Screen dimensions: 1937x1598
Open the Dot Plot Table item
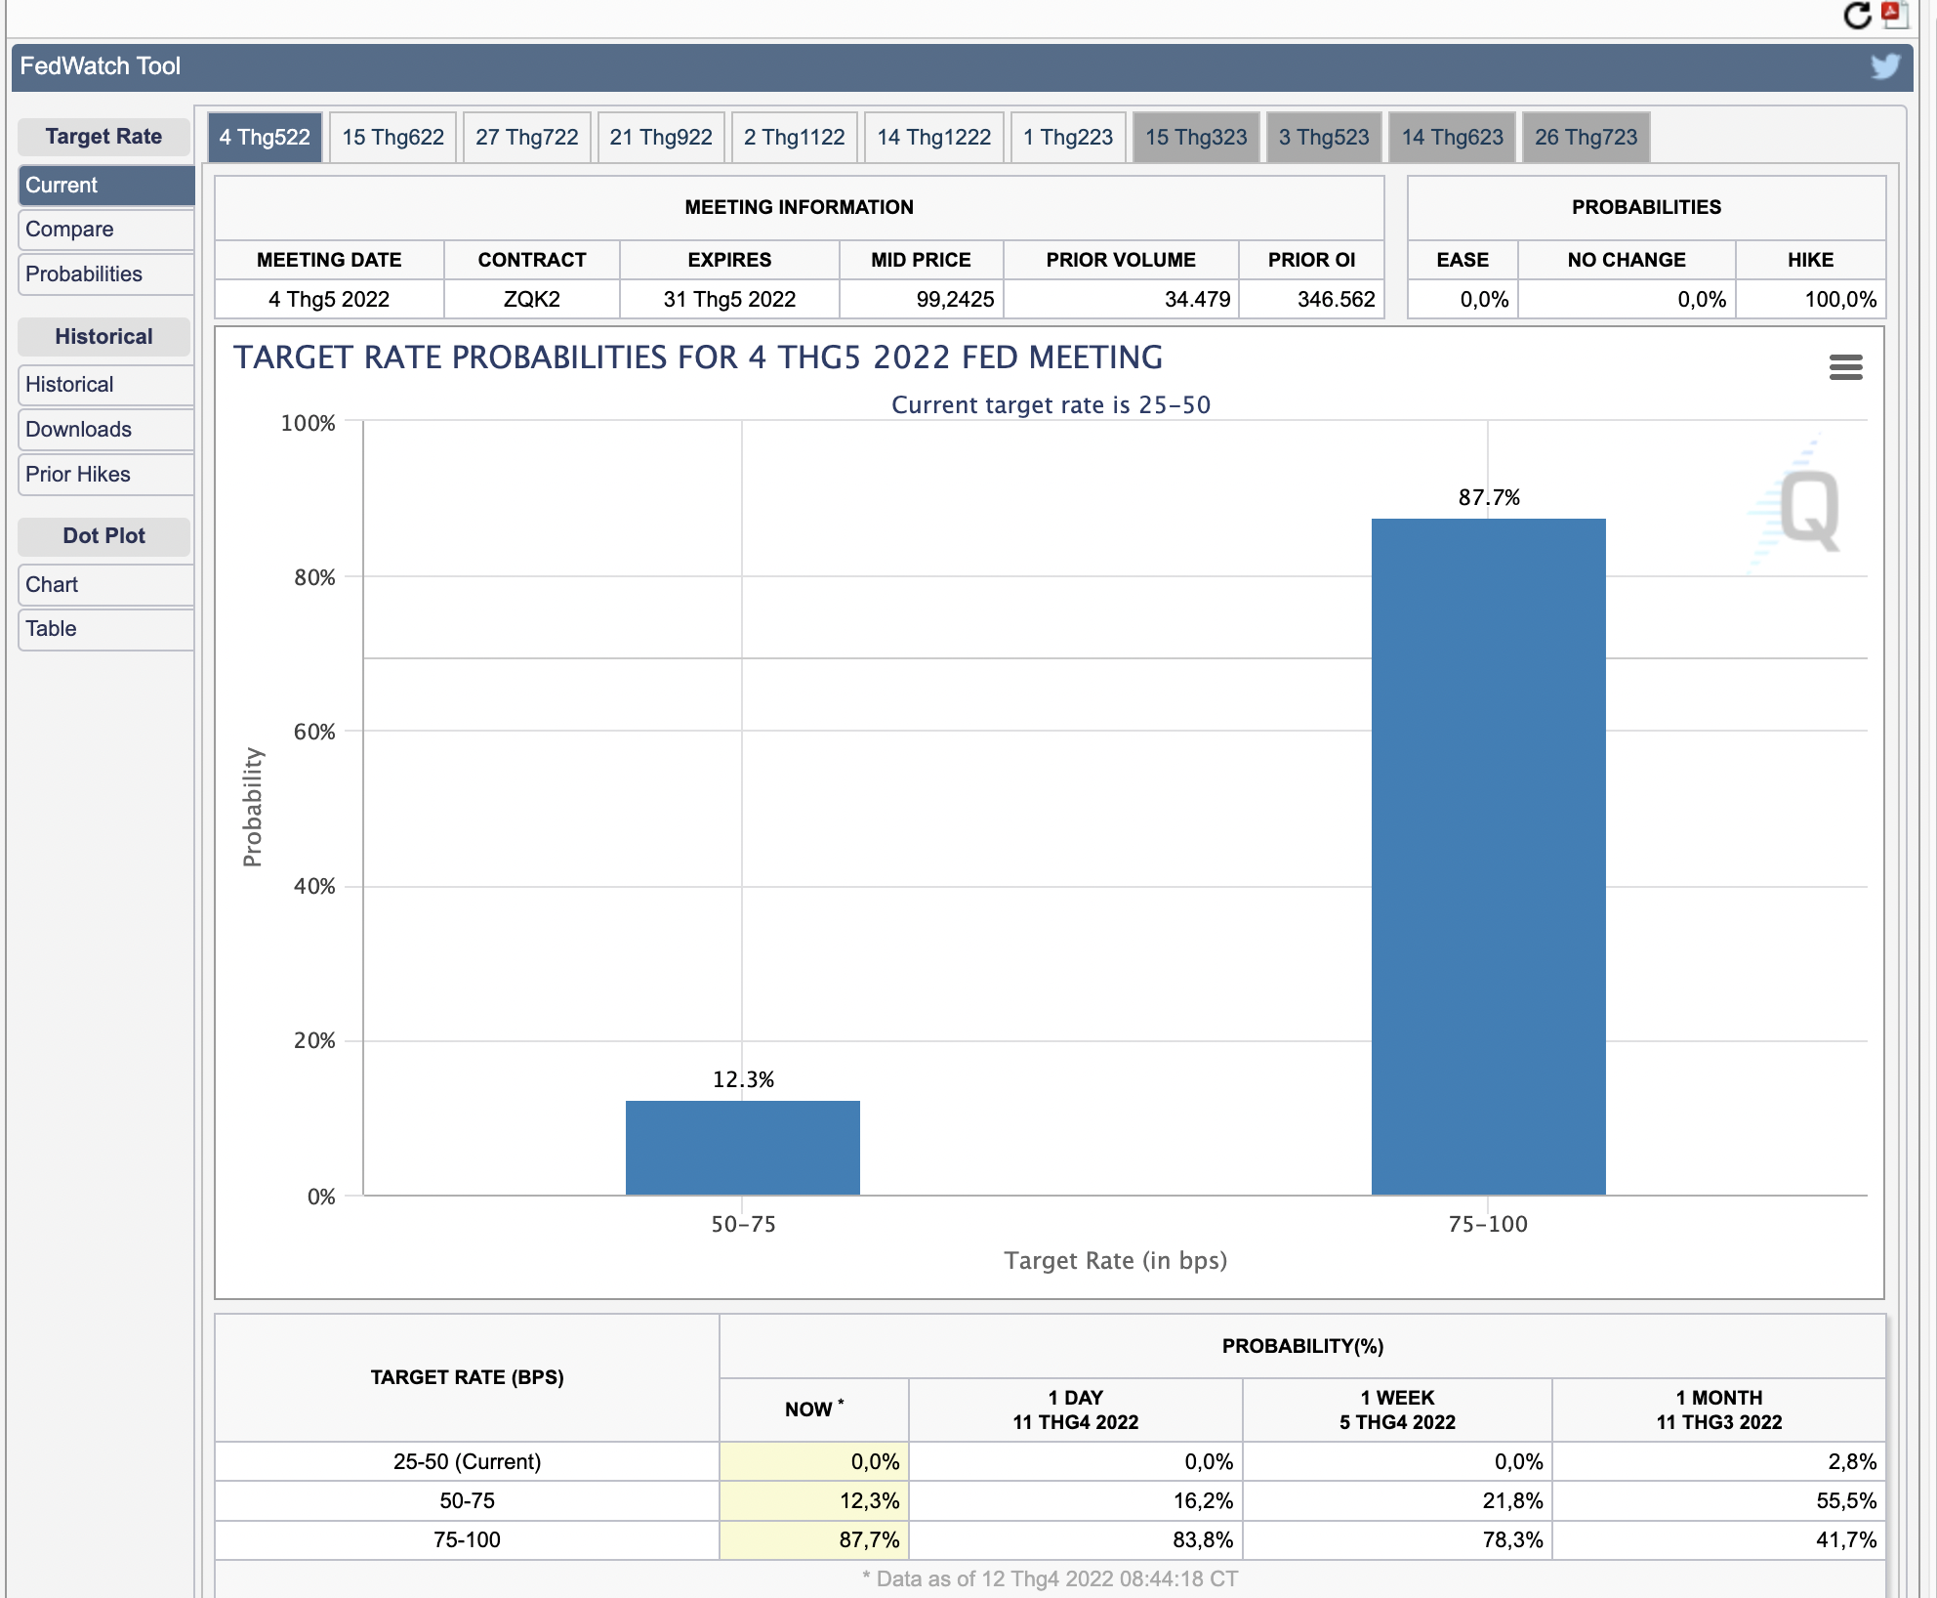(x=105, y=629)
